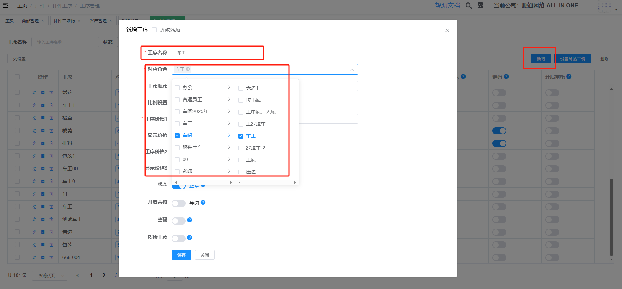This screenshot has height=289, width=622.
Task: Click the blue 保存 button
Action: (181, 255)
